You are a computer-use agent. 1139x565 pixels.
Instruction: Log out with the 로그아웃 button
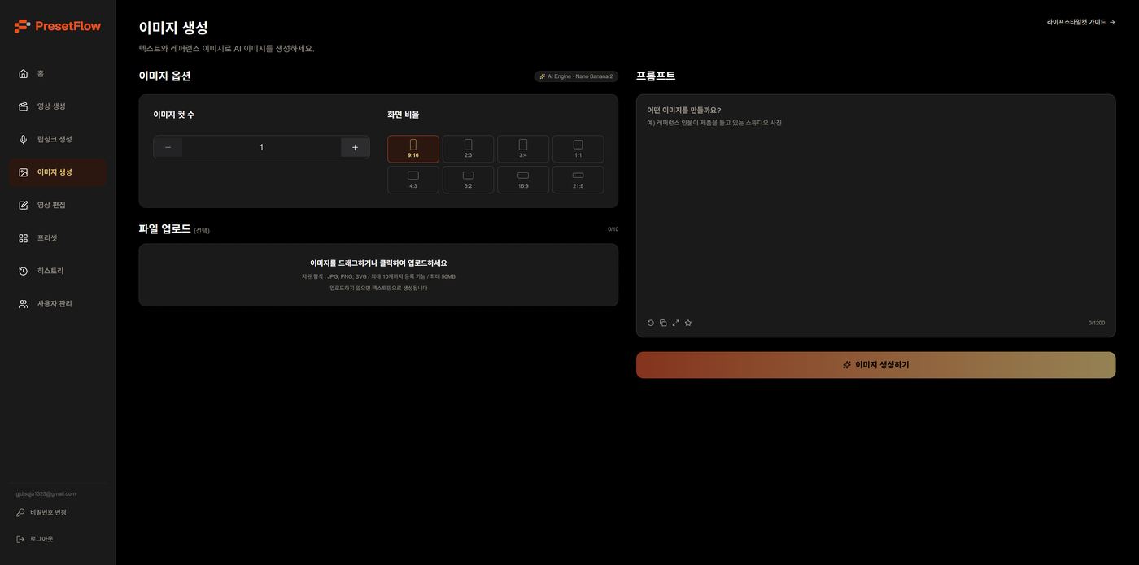(x=35, y=539)
